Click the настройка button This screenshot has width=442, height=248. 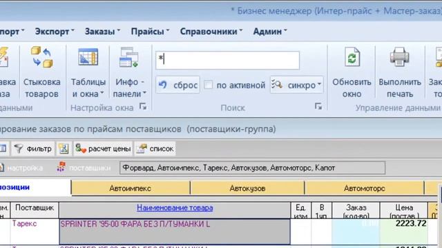21,168
